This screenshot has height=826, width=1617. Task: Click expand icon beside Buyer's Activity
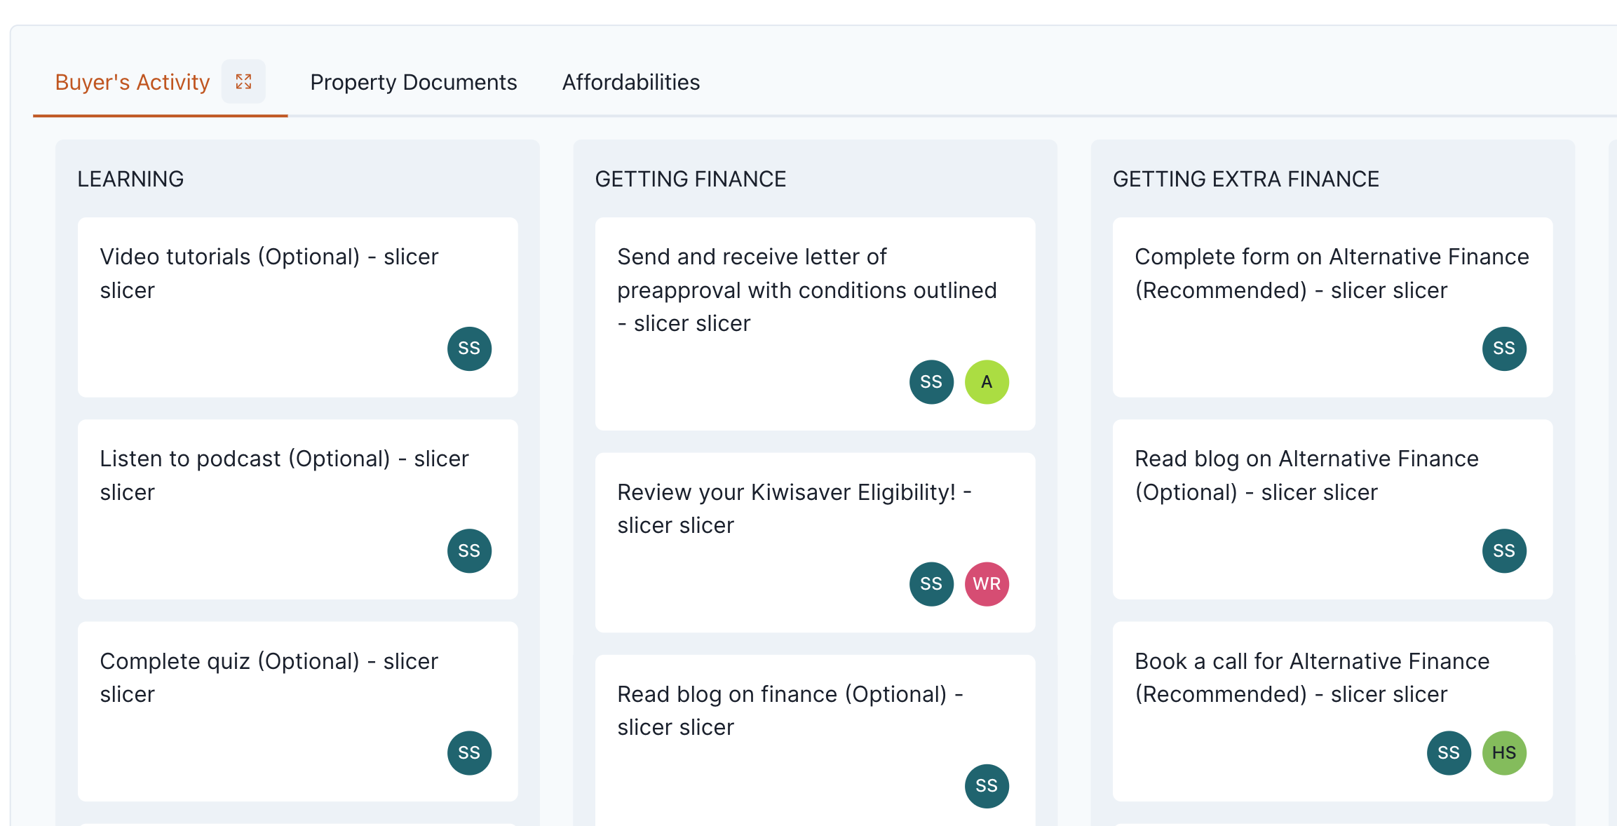coord(243,82)
